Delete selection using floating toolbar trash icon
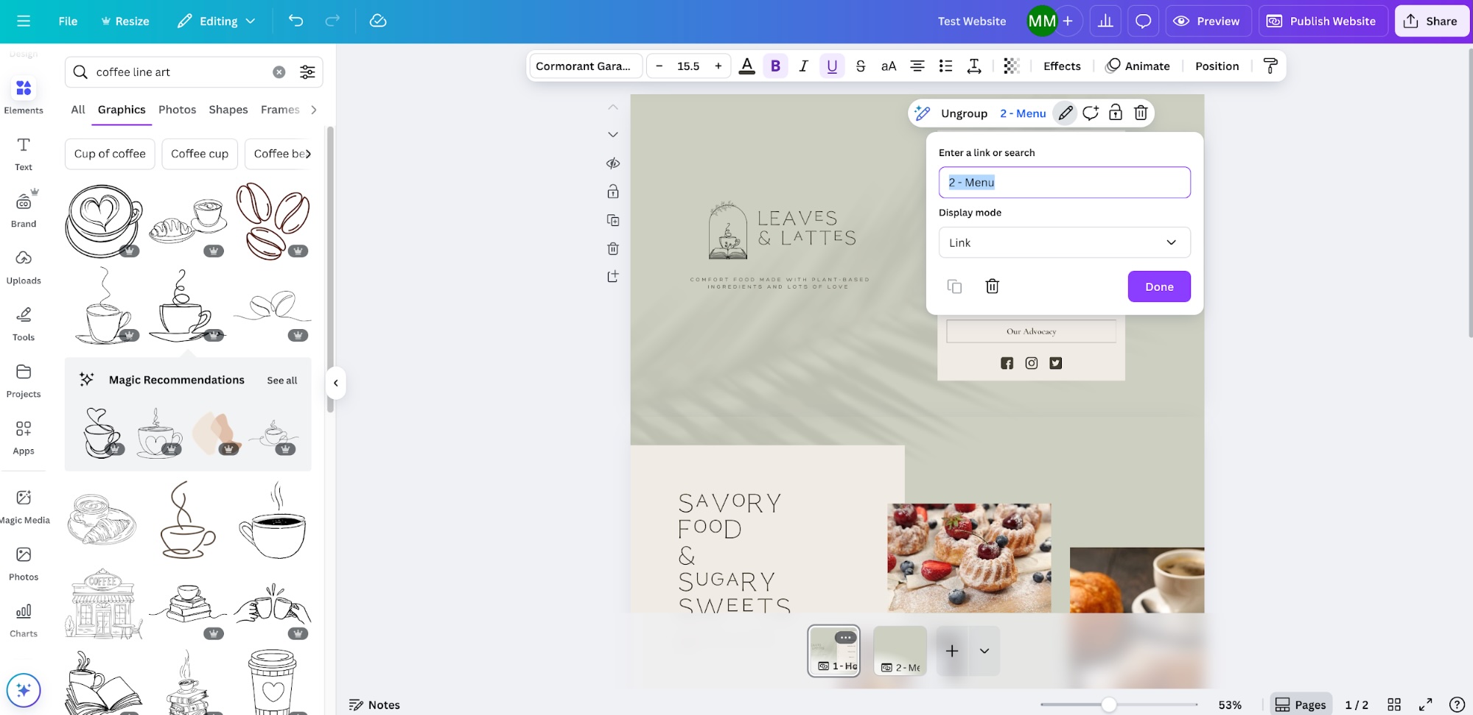The height and width of the screenshot is (715, 1473). [x=1141, y=113]
